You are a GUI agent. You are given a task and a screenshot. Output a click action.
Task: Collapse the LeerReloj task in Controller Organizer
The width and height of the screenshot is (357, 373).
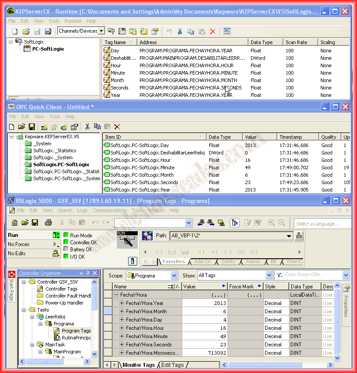33,317
